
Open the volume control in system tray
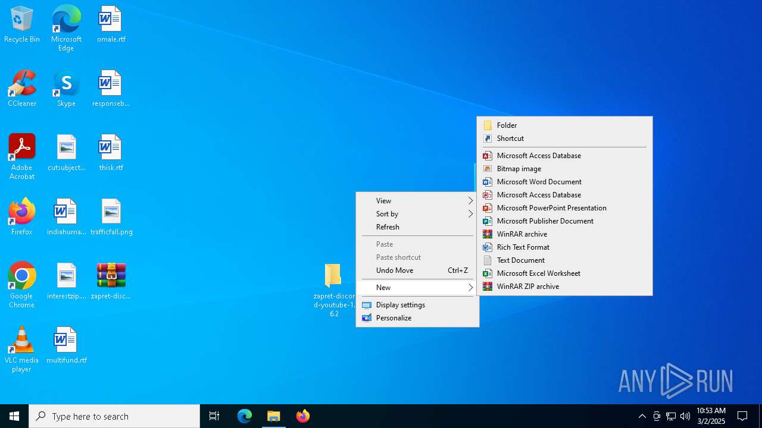(x=685, y=416)
